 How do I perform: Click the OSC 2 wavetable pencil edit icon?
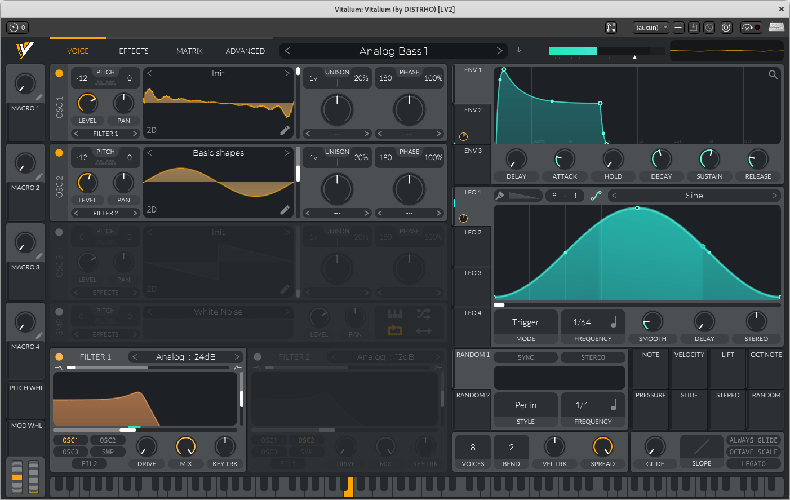click(285, 210)
